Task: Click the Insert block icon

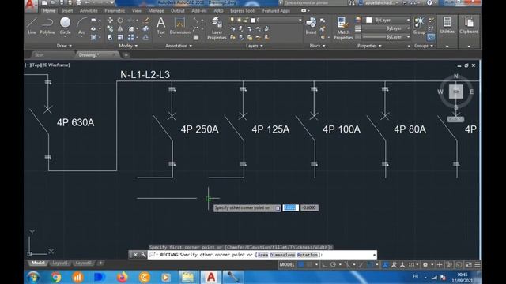Action: pyautogui.click(x=311, y=26)
